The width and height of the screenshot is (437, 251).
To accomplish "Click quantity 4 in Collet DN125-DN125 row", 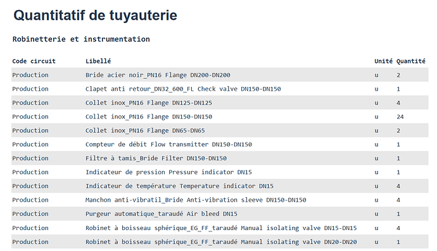I will (398, 103).
